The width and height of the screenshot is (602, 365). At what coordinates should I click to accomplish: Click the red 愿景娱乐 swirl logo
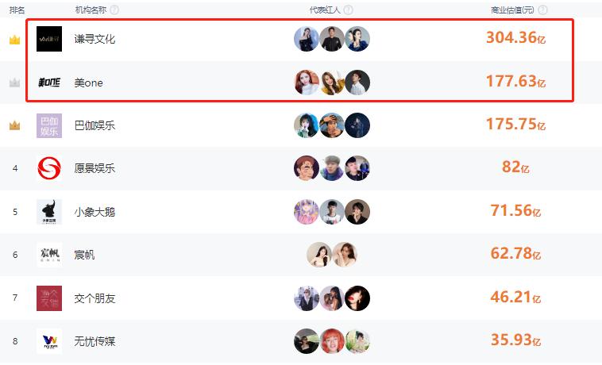point(49,168)
